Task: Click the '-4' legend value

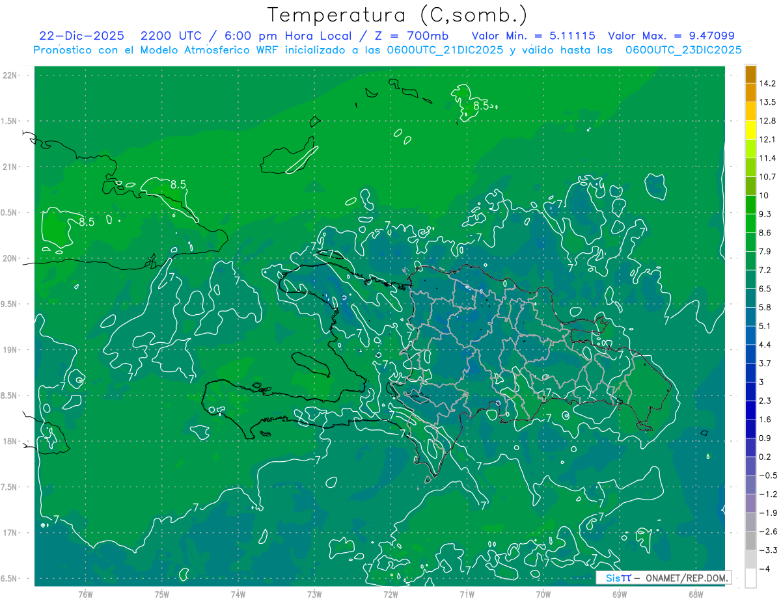Action: 765,569
